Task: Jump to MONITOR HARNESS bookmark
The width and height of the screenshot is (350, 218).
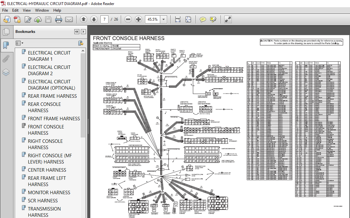Action: 49,192
